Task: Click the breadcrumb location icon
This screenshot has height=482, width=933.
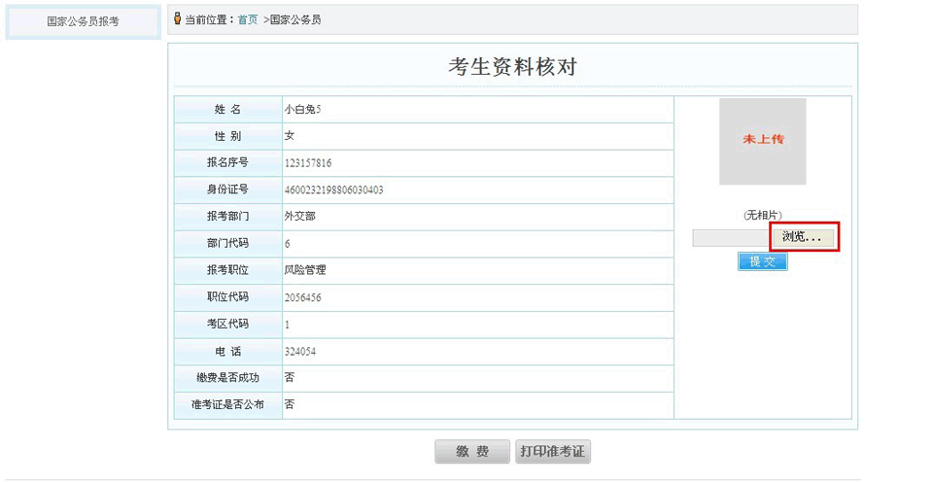Action: pos(177,18)
